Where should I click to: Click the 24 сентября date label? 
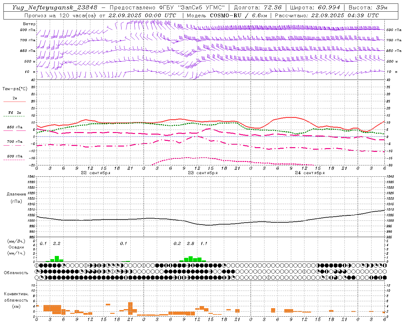310,173
